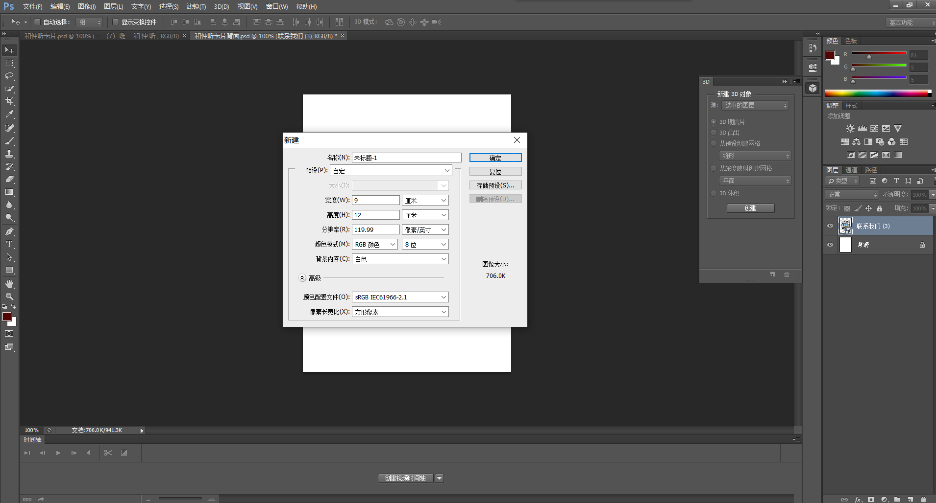Select the Move tool in toolbox
936x503 pixels.
[x=9, y=50]
